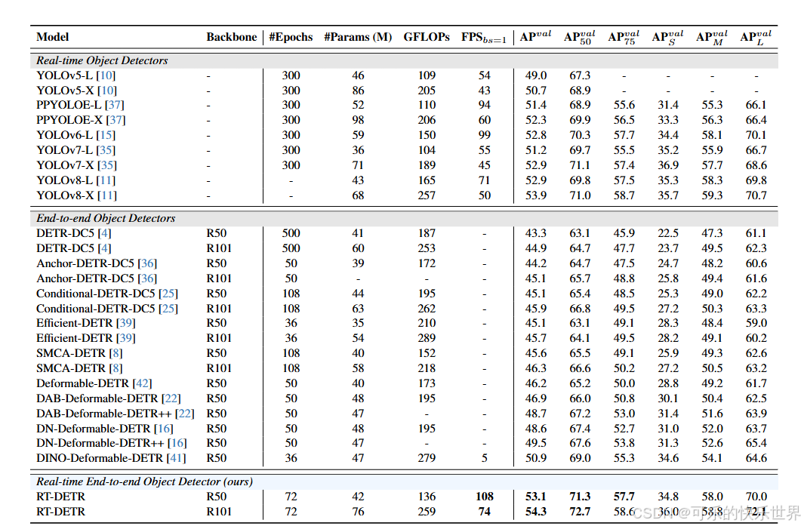Open citation [8] on SMCA-DETR R101 row
This screenshot has width=804, height=526.
(x=116, y=368)
